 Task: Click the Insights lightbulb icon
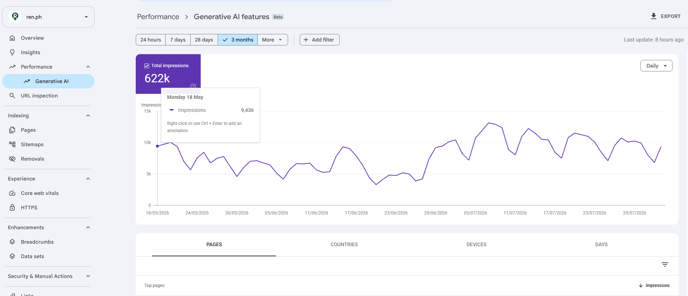[x=12, y=52]
